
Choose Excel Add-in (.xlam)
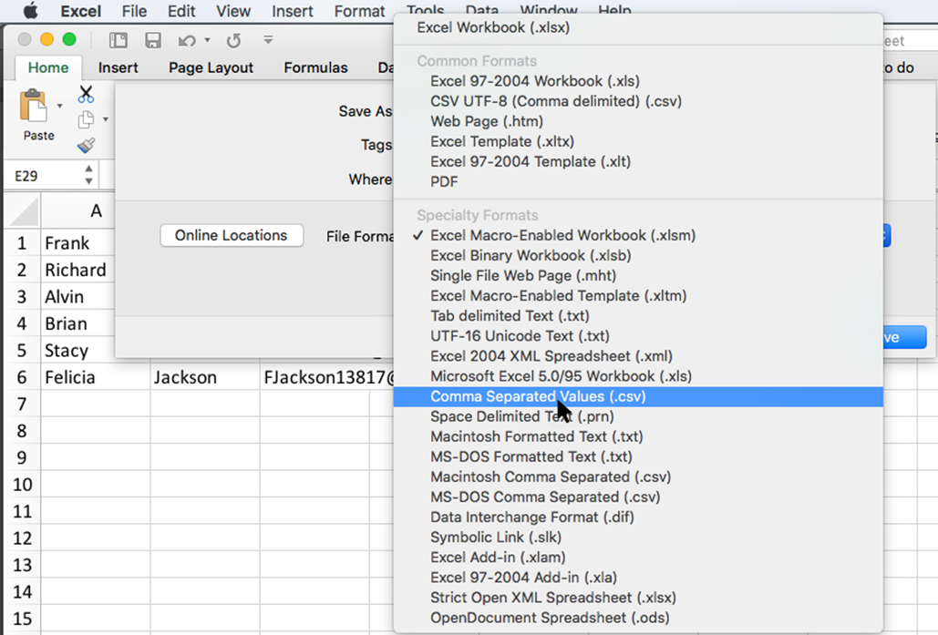pyautogui.click(x=638, y=558)
